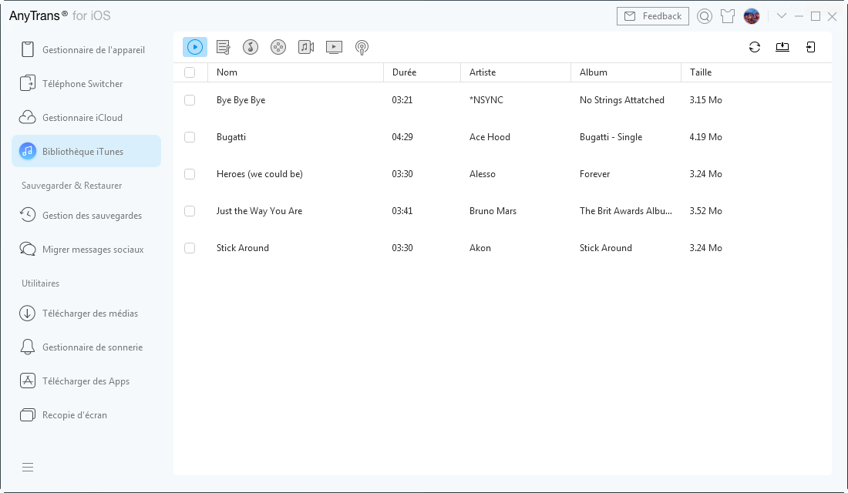848x493 pixels.
Task: Click the user avatar picture
Action: coord(751,16)
